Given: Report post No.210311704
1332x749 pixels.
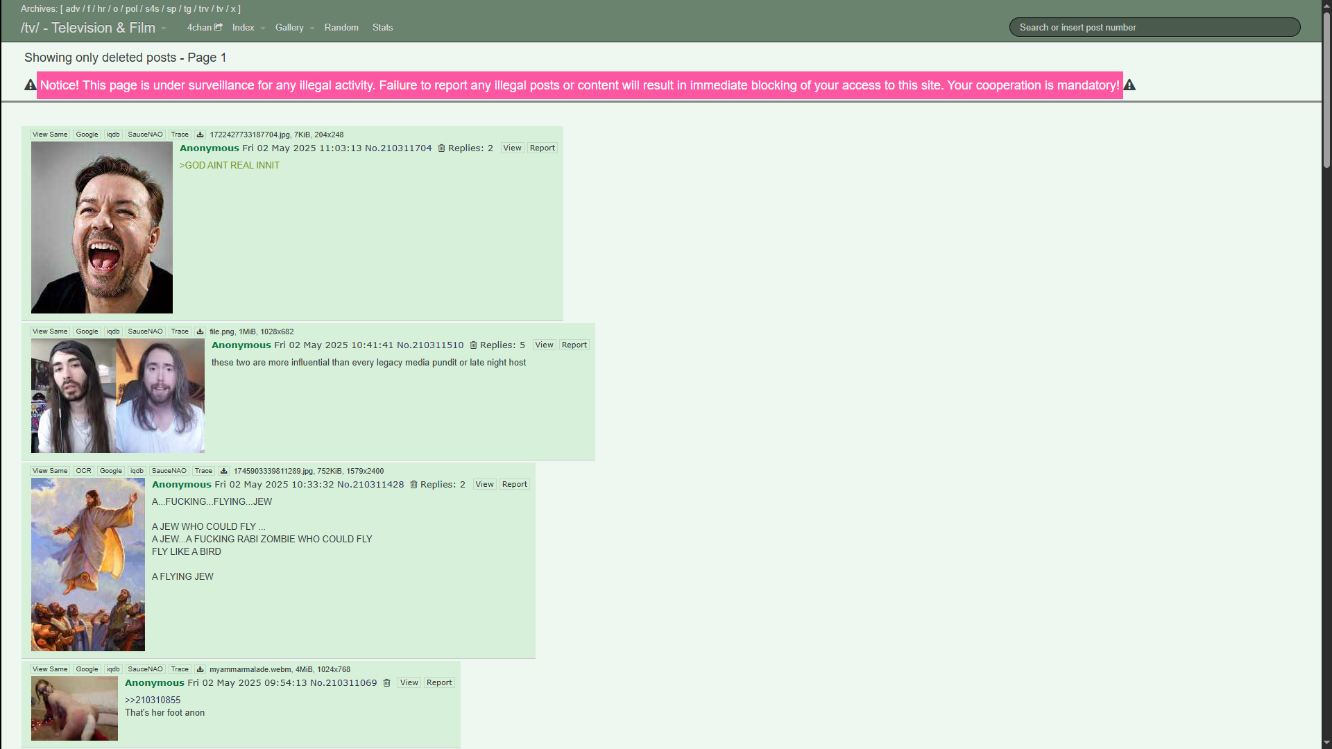Looking at the screenshot, I should point(543,148).
